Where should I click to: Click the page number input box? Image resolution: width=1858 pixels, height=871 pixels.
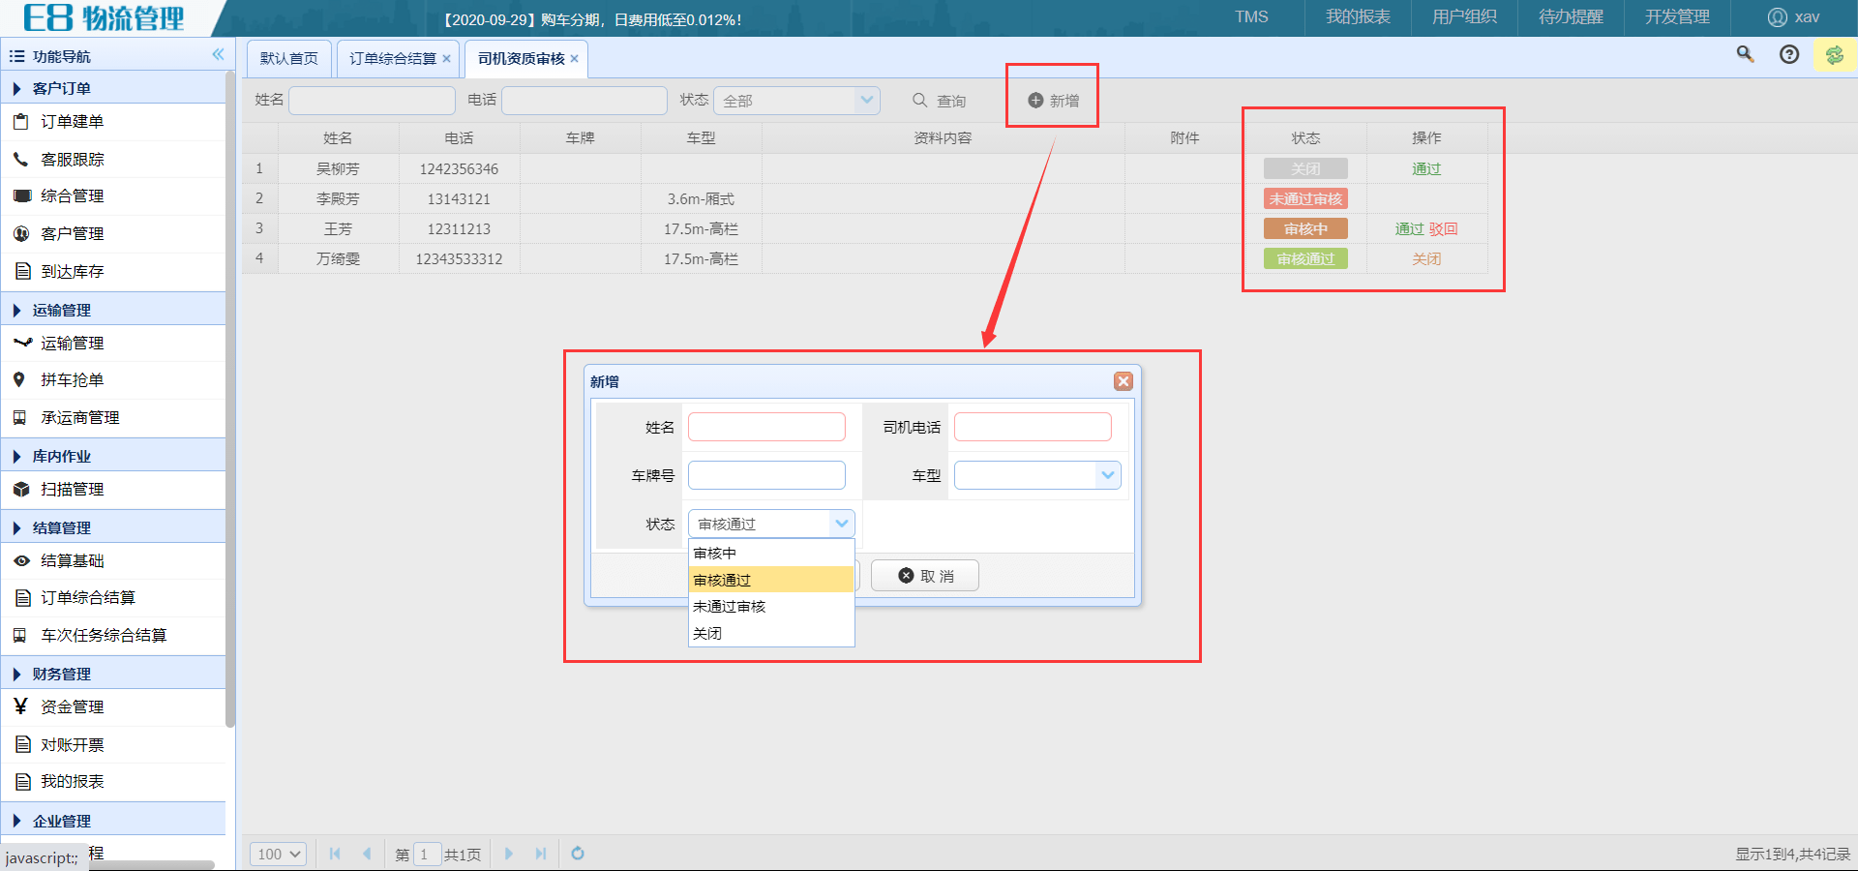[427, 854]
